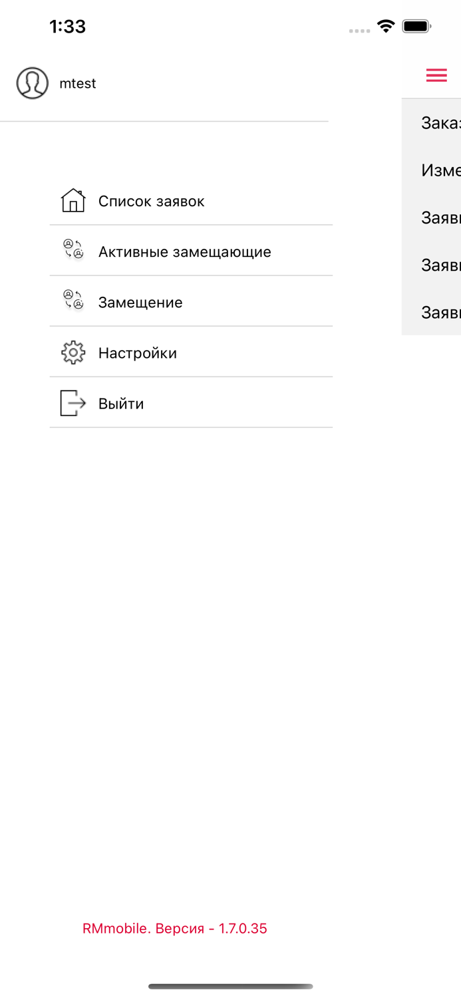Viewport: 461px width, 998px height.
Task: Tap the home indicator bar at the bottom
Action: coord(230,986)
